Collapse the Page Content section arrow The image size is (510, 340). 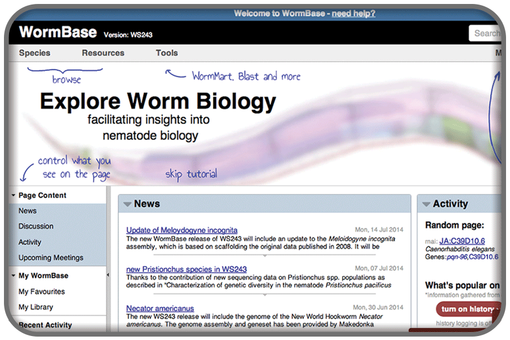[14, 195]
